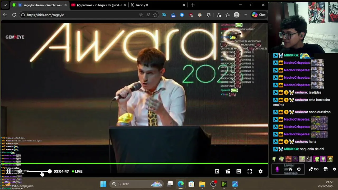
Task: Select the laughing man emote in the chat emote row
Action: tap(288, 159)
